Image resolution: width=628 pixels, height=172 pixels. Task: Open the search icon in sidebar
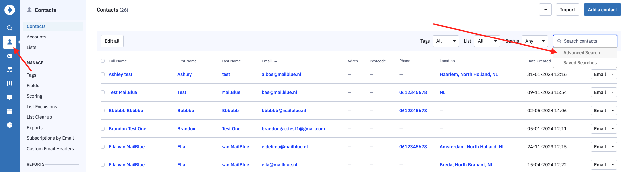(x=10, y=28)
